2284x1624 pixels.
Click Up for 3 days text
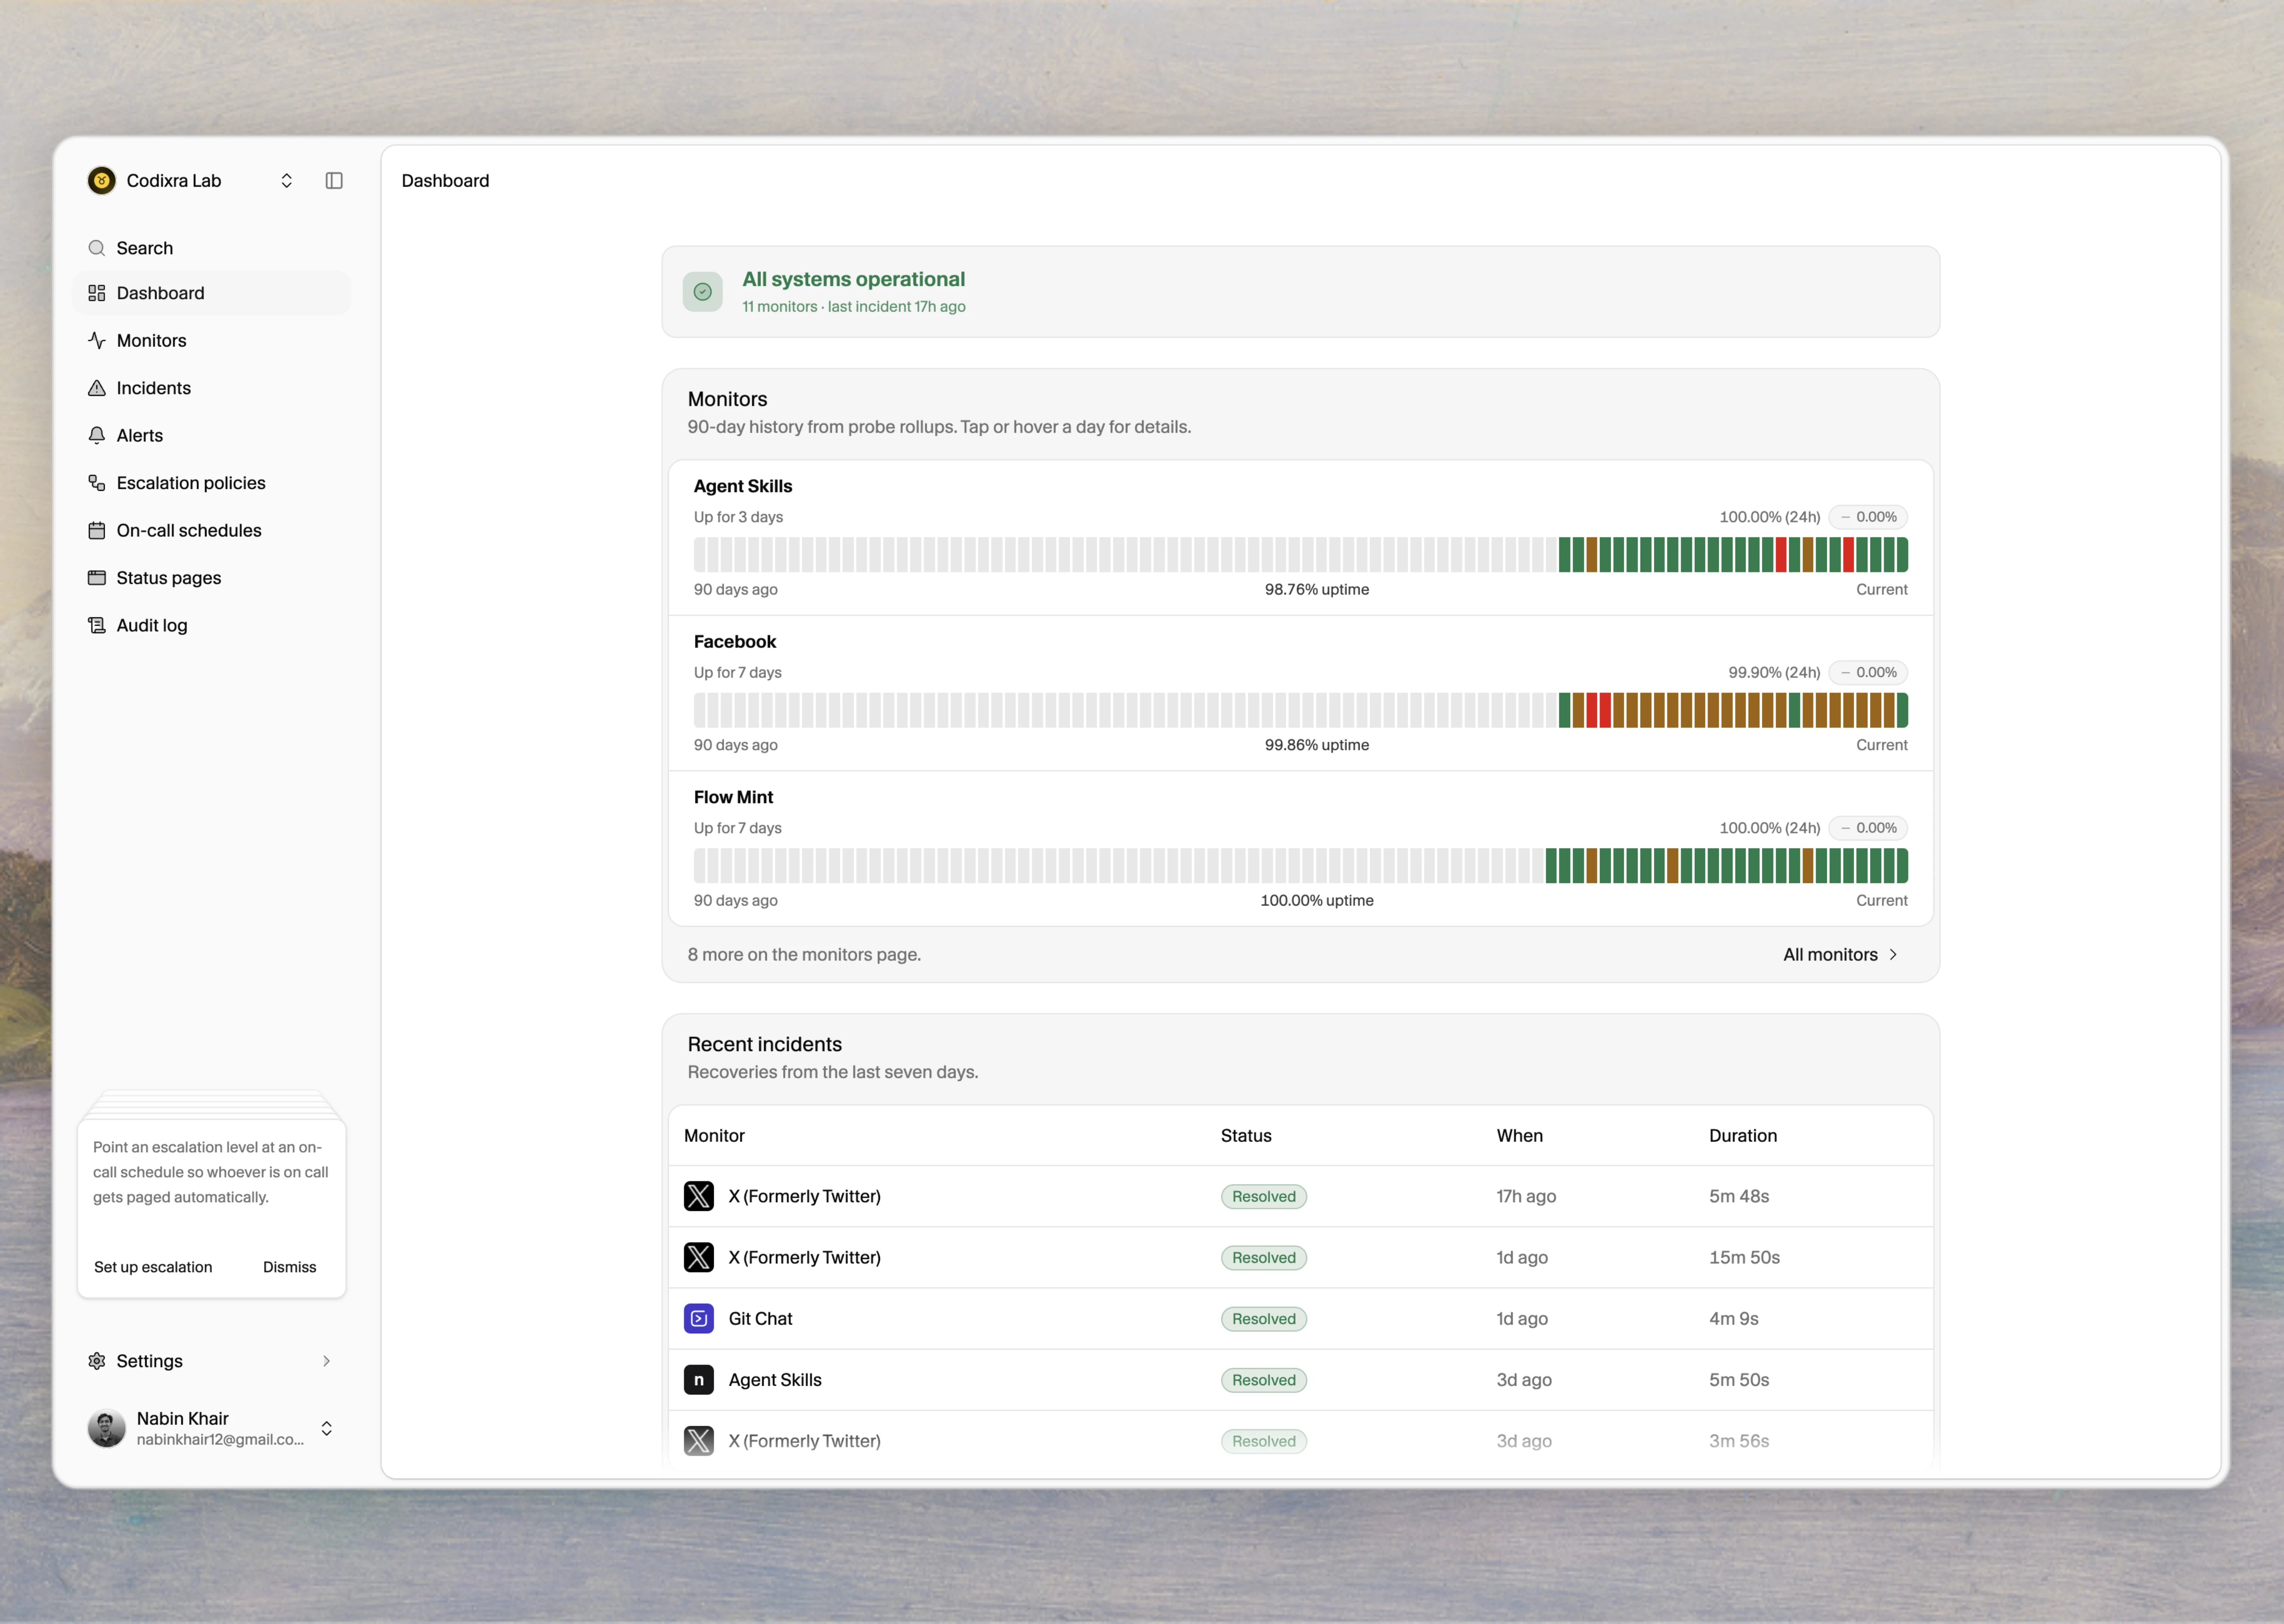[x=738, y=517]
